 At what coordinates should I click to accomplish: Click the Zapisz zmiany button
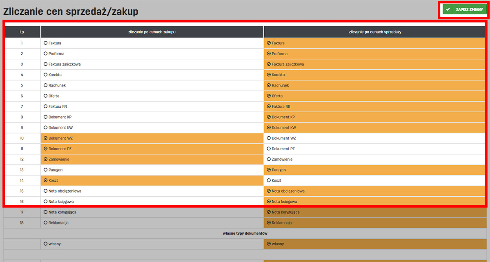click(x=465, y=9)
